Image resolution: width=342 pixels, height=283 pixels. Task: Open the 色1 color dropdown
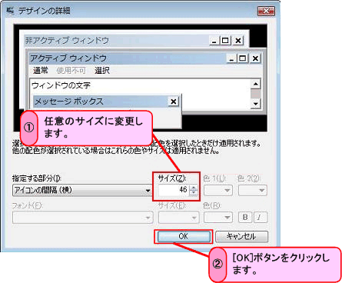tap(218, 190)
